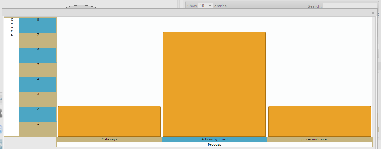Image resolution: width=381 pixels, height=149 pixels.
Task: Click the Gateways orange bar
Action: coord(109,121)
